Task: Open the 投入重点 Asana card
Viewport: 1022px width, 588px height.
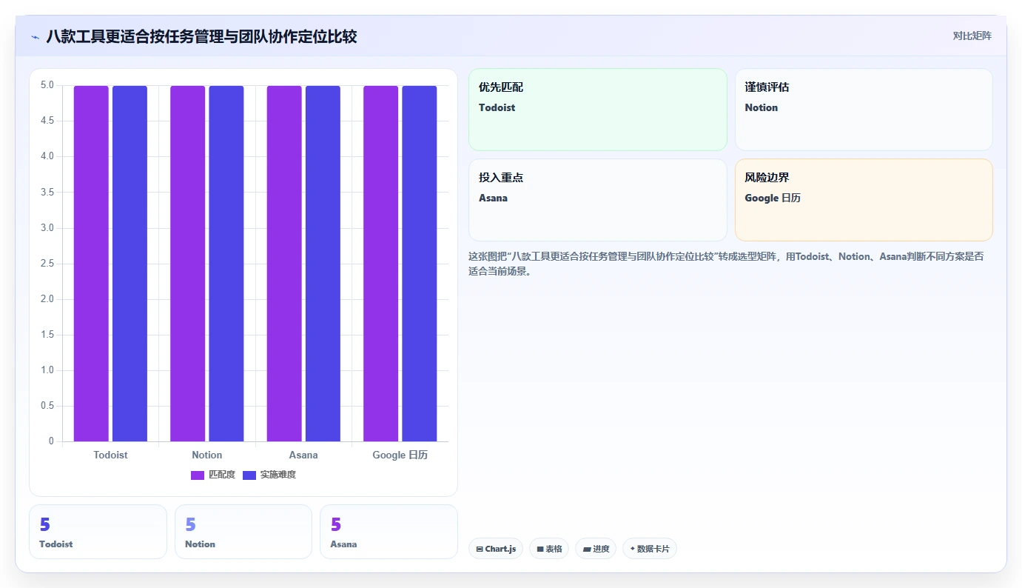Action: pyautogui.click(x=598, y=200)
